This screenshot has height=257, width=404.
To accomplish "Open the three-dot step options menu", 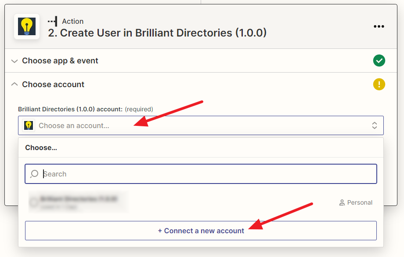I will point(379,26).
